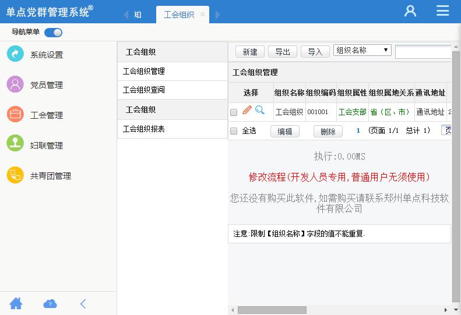Click the 导入 button
The width and height of the screenshot is (461, 315).
315,52
